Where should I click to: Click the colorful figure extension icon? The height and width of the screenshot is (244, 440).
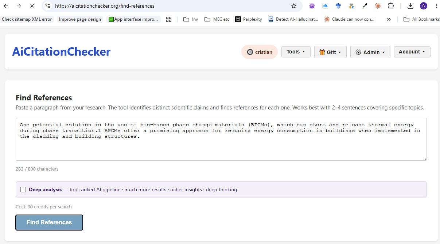(x=351, y=6)
